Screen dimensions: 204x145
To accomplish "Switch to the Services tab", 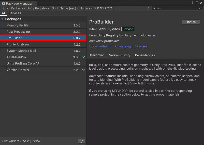I will (x=15, y=13).
